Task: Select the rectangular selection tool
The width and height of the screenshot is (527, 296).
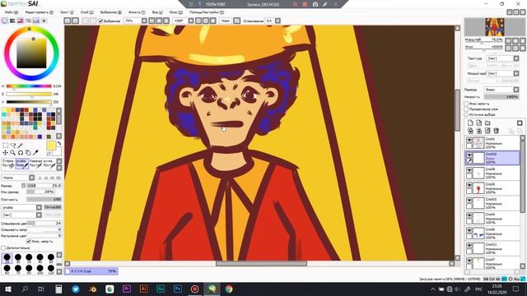Action: (x=6, y=145)
